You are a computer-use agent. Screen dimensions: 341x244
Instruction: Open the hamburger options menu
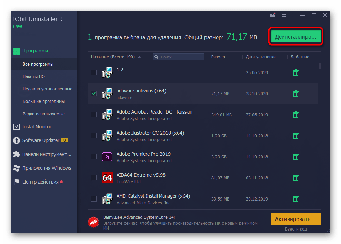[284, 15]
